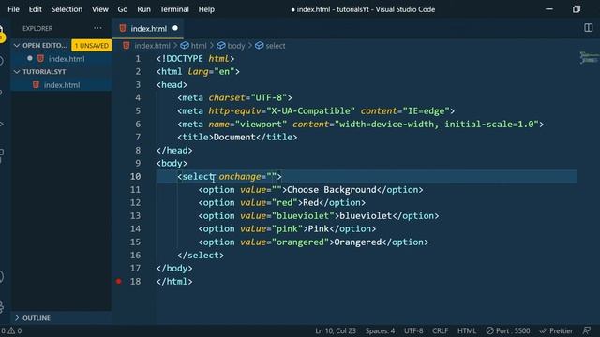Select the index.html editor tab
The image size is (600, 337).
(148, 29)
